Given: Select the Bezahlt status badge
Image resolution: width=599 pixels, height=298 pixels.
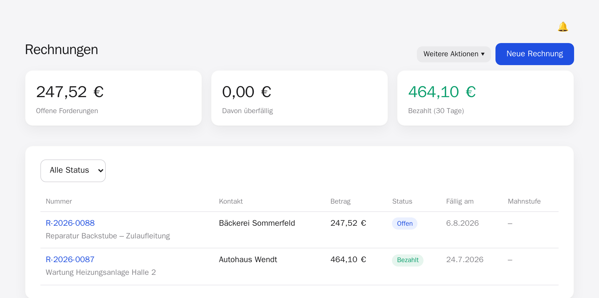Looking at the screenshot, I should click(408, 260).
